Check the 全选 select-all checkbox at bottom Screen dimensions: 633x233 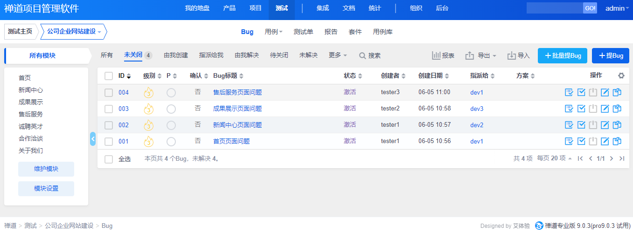coord(109,159)
